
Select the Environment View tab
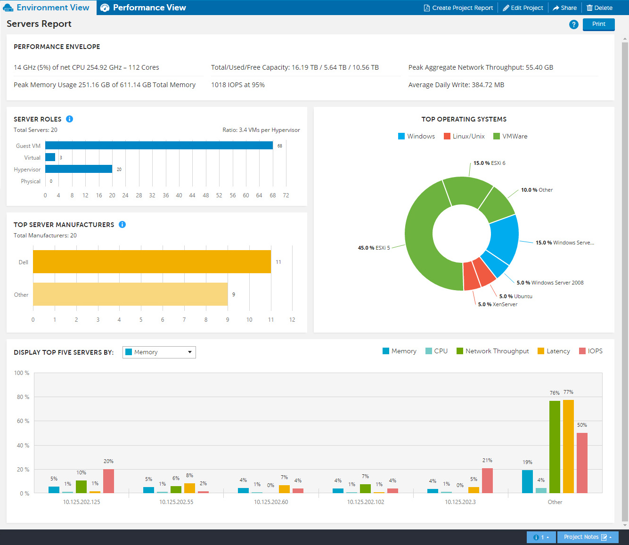47,8
